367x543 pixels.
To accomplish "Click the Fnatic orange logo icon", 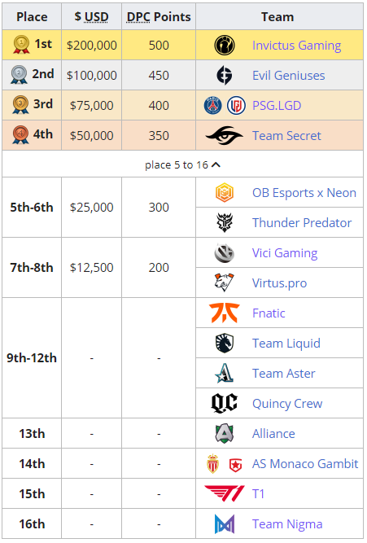I will [x=225, y=313].
